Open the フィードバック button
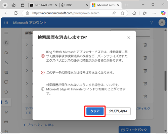This screenshot has width=168, height=134. 134,130
